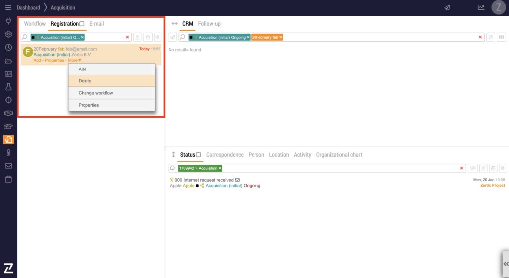Toggle the checkbox next to Status tab
The height and width of the screenshot is (278, 509).
coord(198,155)
